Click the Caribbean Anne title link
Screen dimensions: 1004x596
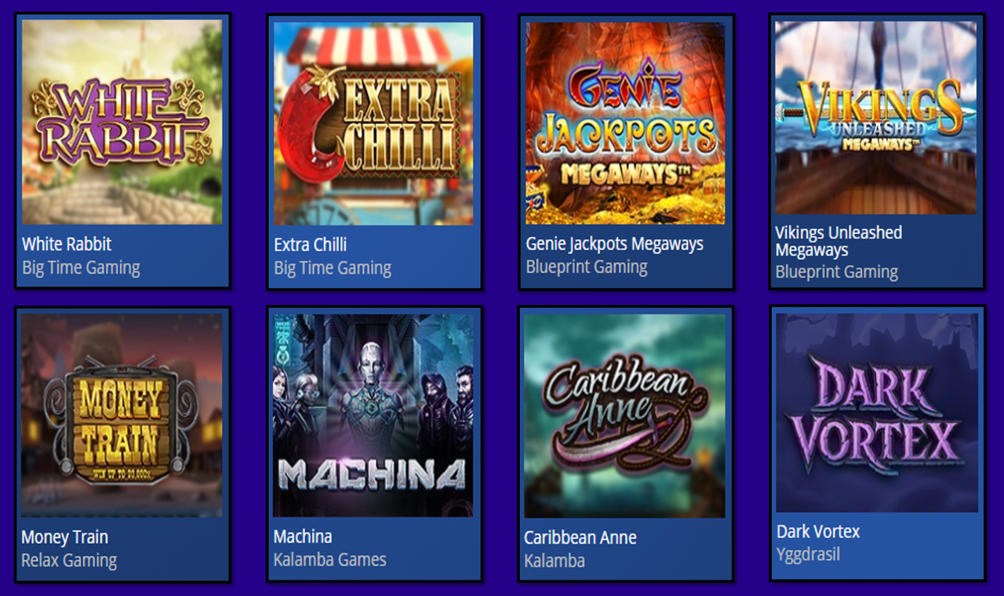580,538
